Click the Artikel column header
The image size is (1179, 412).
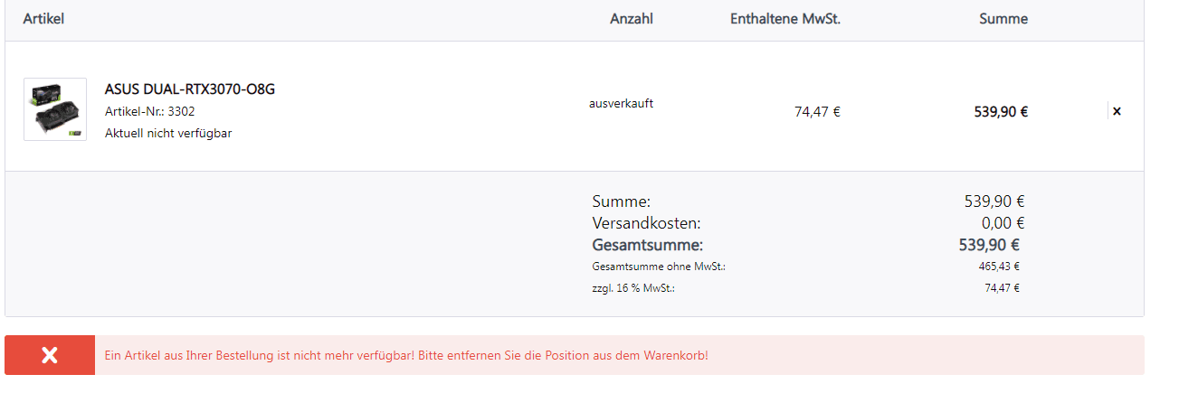43,18
